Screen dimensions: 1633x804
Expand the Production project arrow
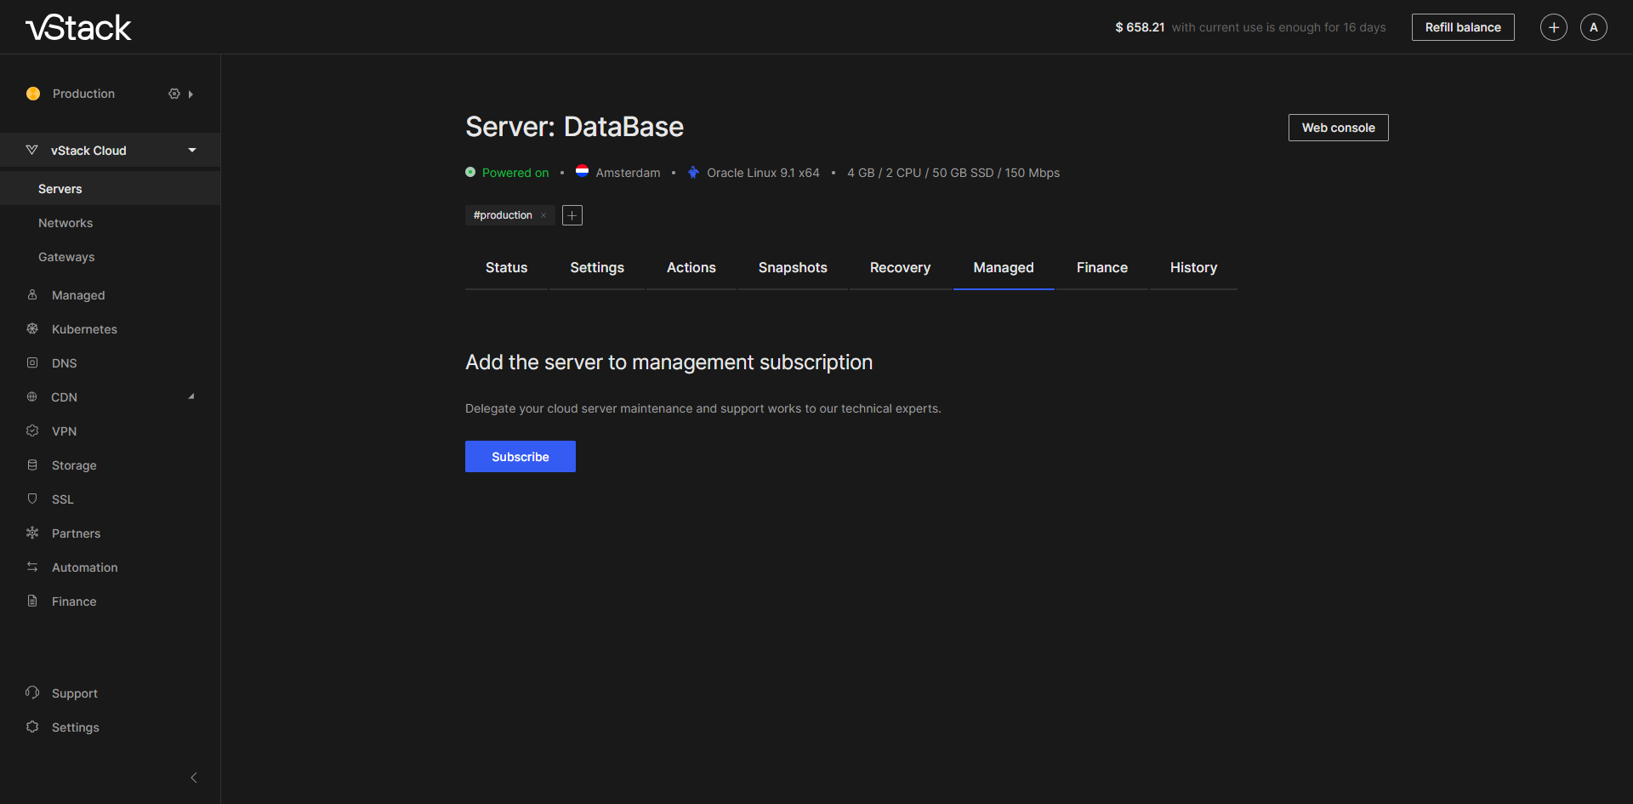coord(191,94)
